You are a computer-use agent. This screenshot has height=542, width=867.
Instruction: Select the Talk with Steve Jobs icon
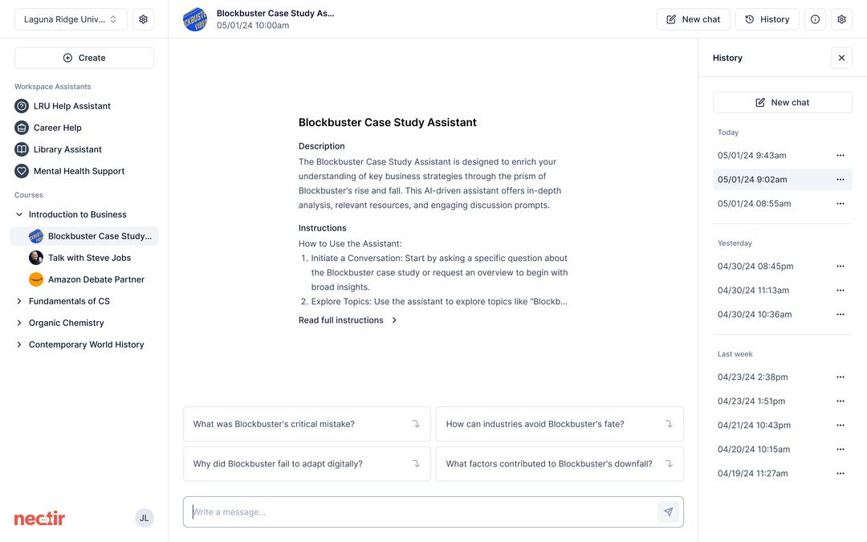(36, 257)
